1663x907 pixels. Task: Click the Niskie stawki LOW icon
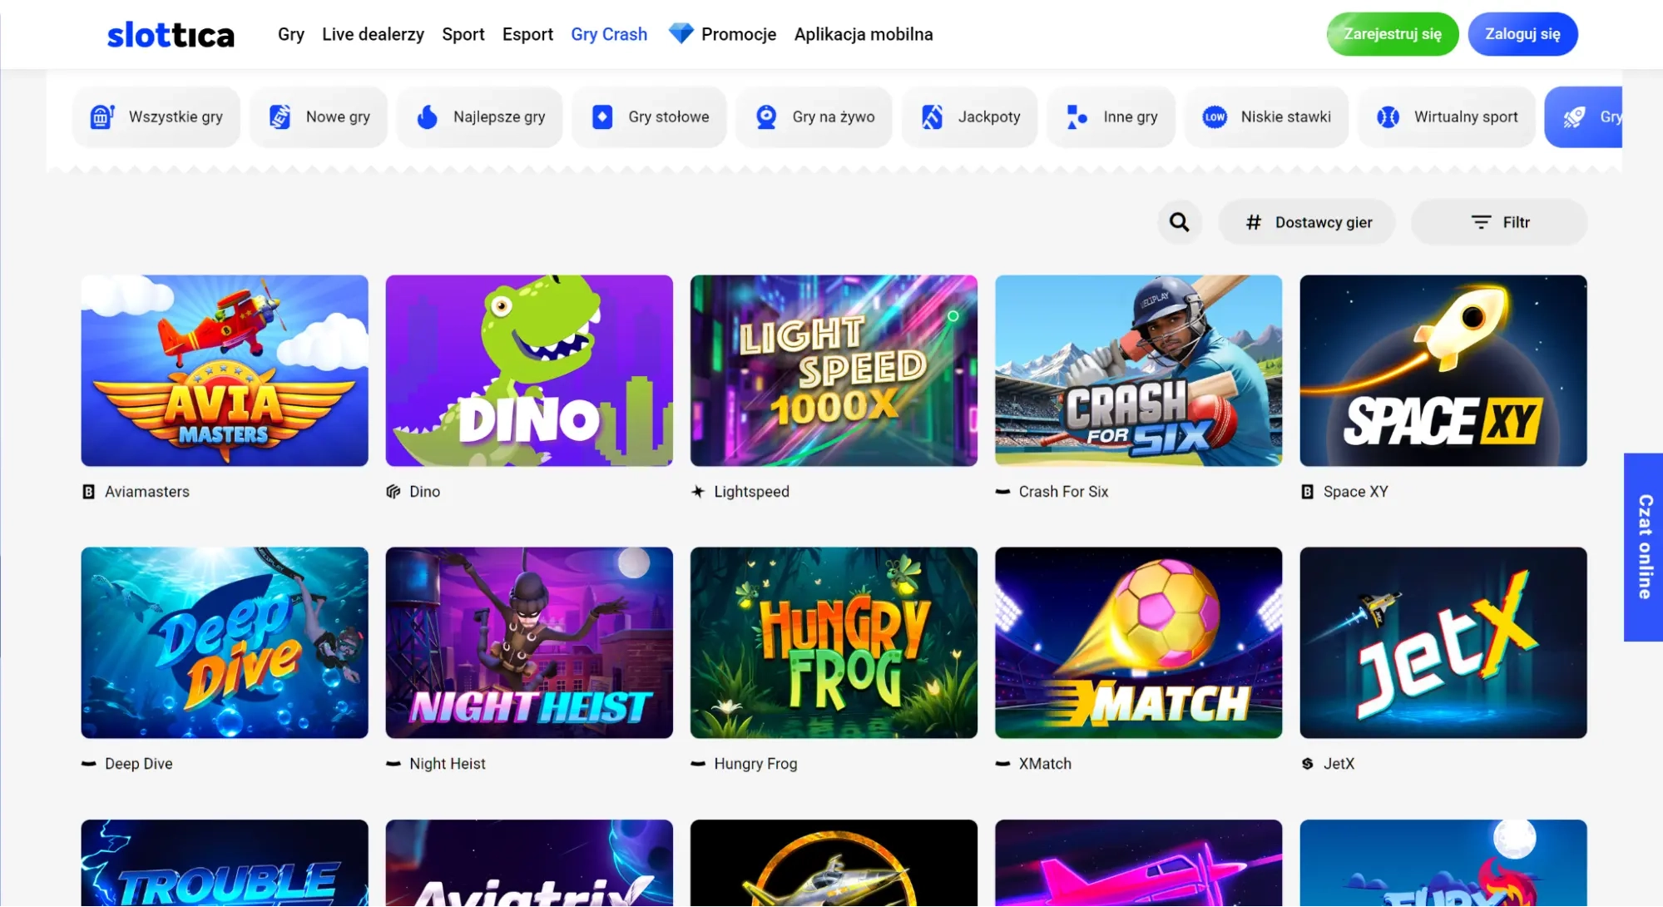pyautogui.click(x=1215, y=117)
